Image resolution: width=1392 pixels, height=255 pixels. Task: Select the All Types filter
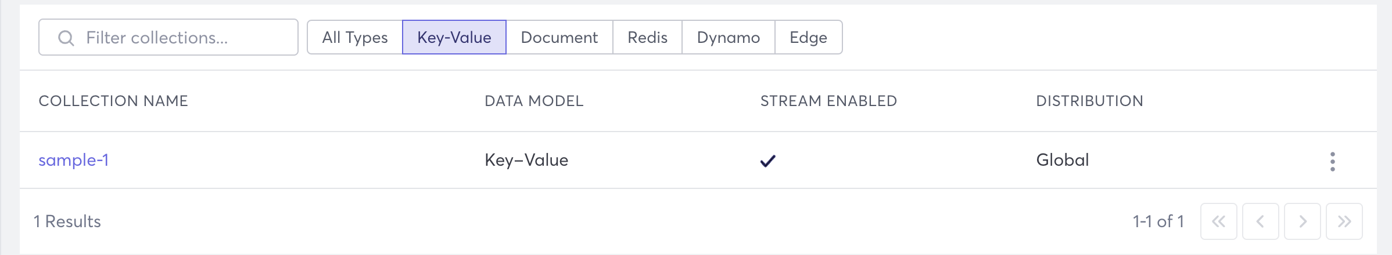354,38
